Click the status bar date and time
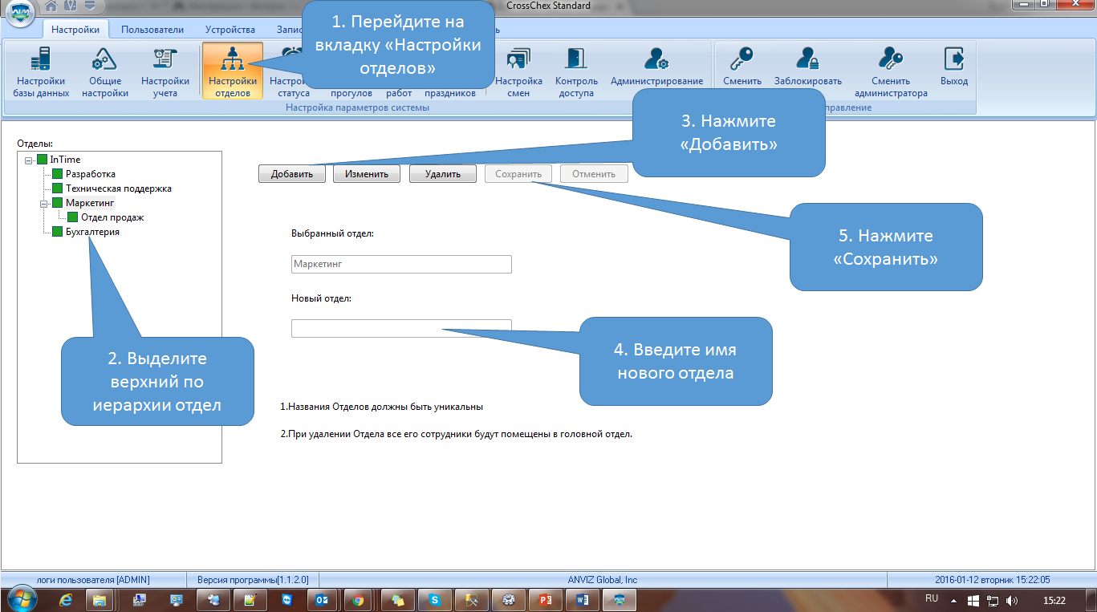The image size is (1097, 612). click(992, 579)
